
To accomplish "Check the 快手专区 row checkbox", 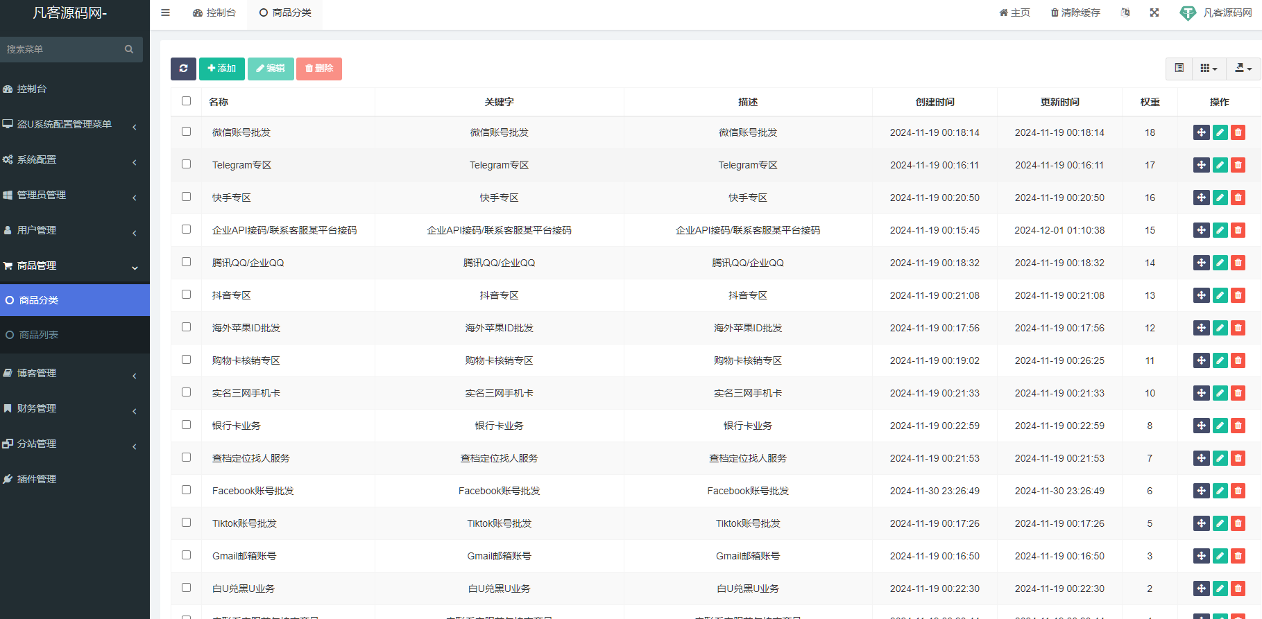I will pyautogui.click(x=186, y=196).
